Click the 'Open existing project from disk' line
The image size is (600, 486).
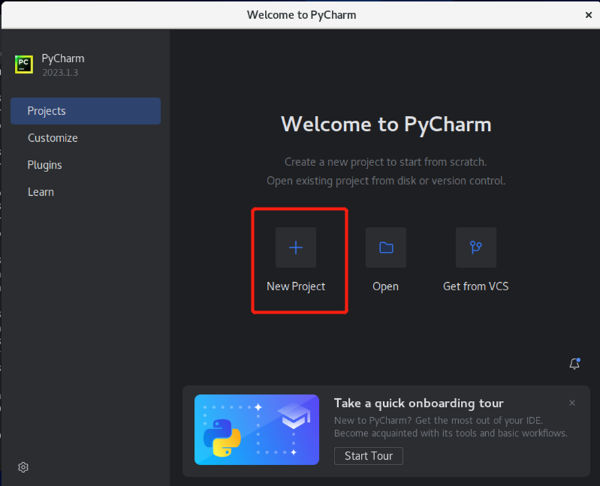[386, 180]
